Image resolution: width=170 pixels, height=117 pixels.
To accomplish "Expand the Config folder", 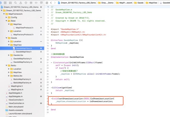I will coord(6,17).
